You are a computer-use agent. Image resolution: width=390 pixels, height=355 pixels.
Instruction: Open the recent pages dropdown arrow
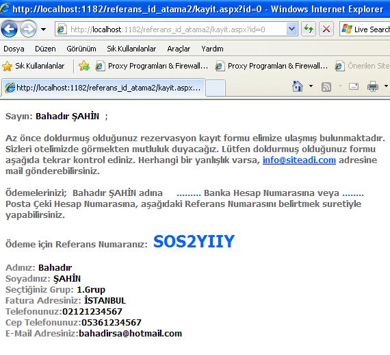43,29
